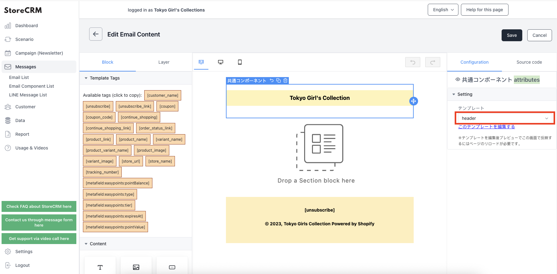The height and width of the screenshot is (274, 557).
Task: Collapse the Setting section
Action: tap(502, 94)
